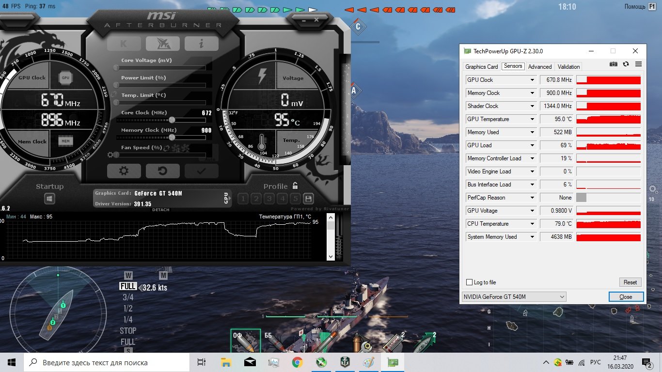Viewport: 662px width, 372px height.
Task: Open Afterburner Kombustor K button
Action: click(x=124, y=44)
